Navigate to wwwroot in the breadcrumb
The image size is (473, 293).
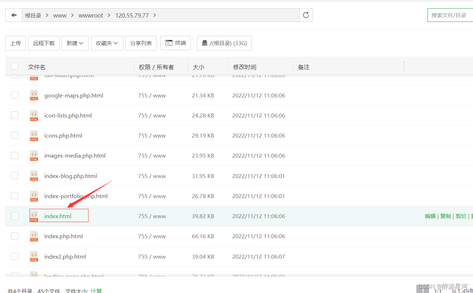tap(91, 15)
